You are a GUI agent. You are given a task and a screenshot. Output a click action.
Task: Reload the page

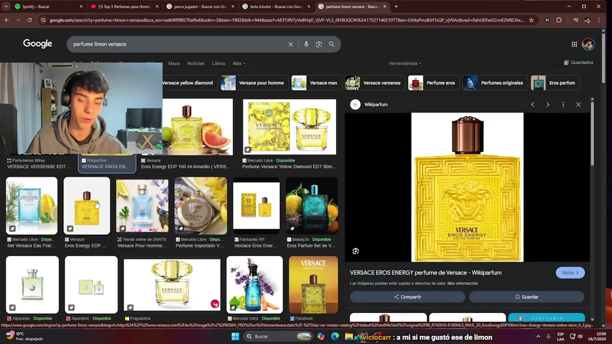[30, 20]
